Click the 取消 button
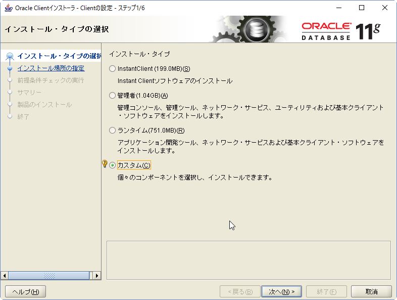The image size is (397, 300). click(x=371, y=291)
